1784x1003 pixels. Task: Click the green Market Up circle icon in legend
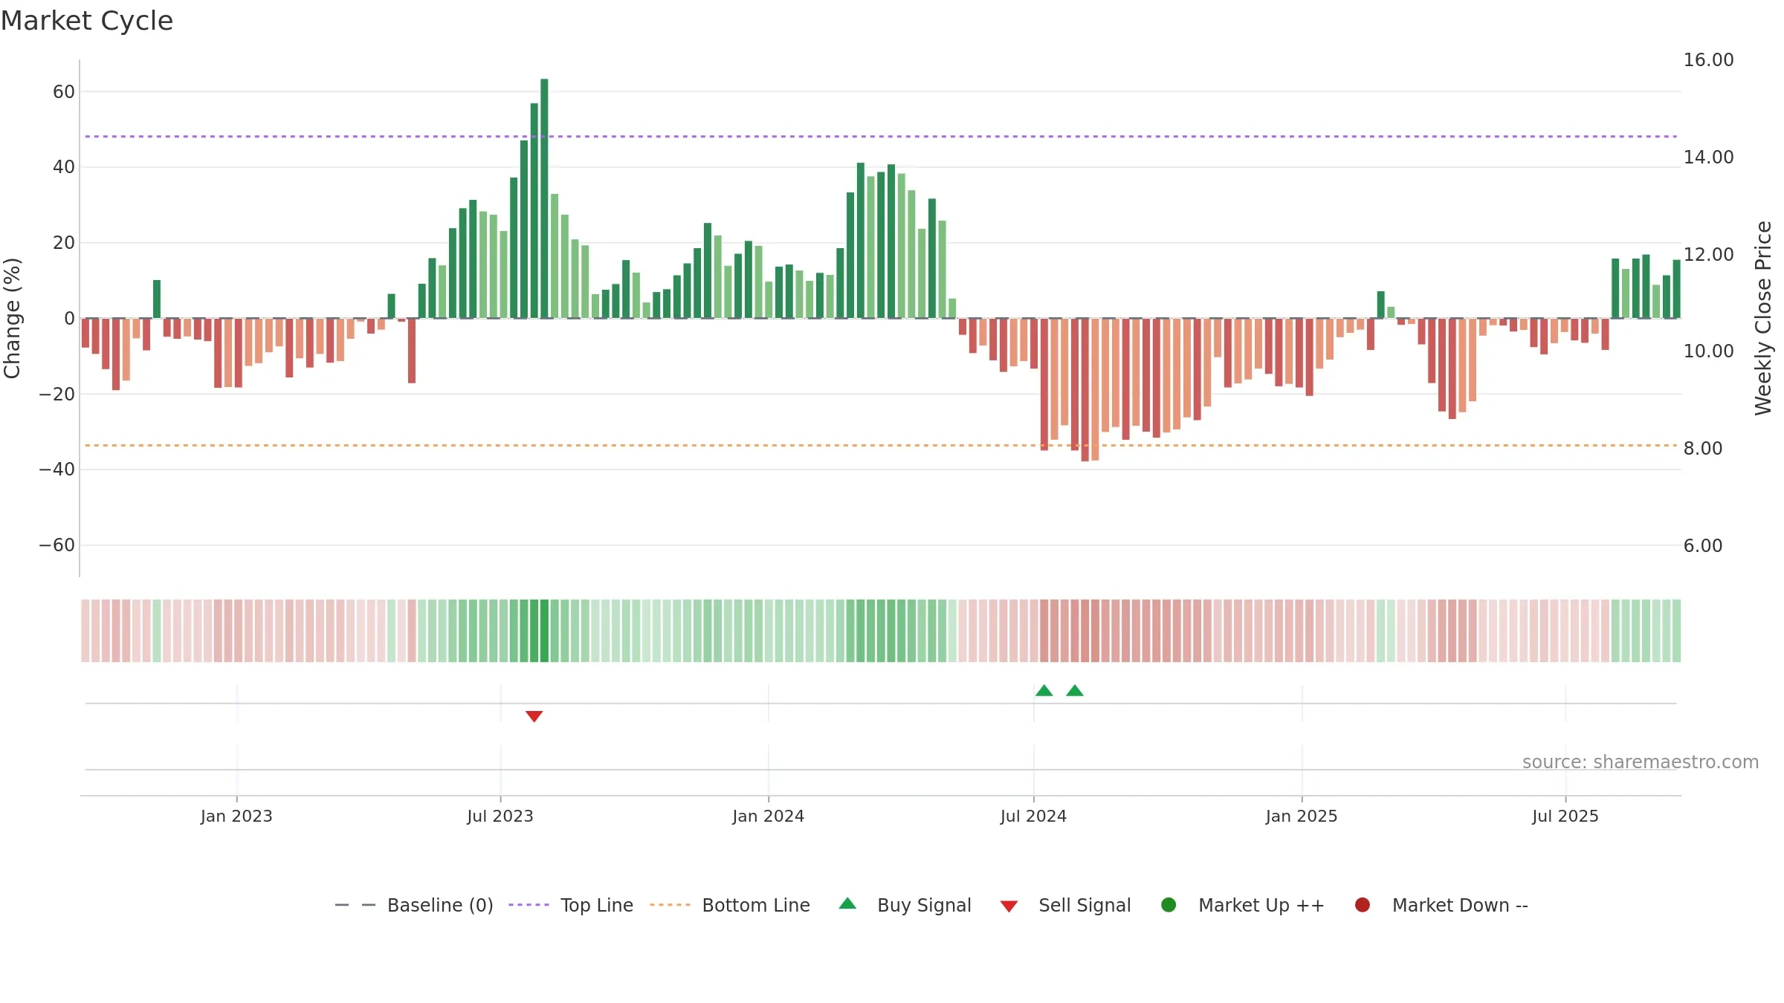(x=1169, y=905)
